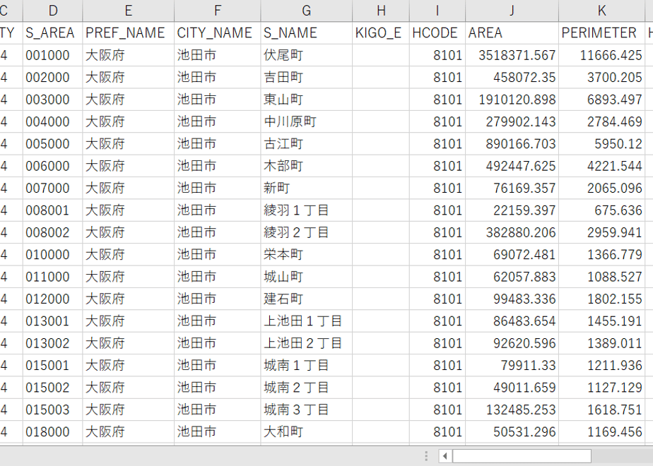
Task: Select column F header
Action: coord(218,11)
